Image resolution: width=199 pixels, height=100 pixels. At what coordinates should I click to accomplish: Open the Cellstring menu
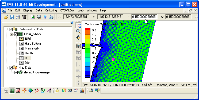(x=51, y=10)
